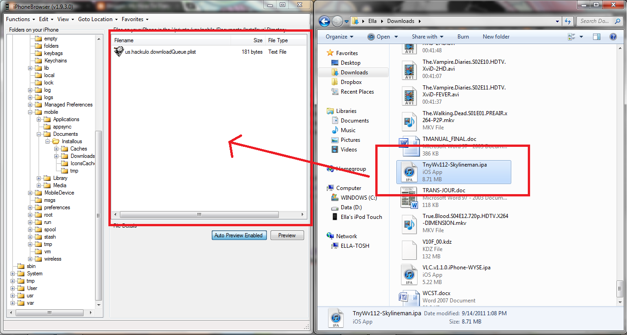Open the Functions menu in iPhoneBrowser
This screenshot has width=627, height=335.
20,19
